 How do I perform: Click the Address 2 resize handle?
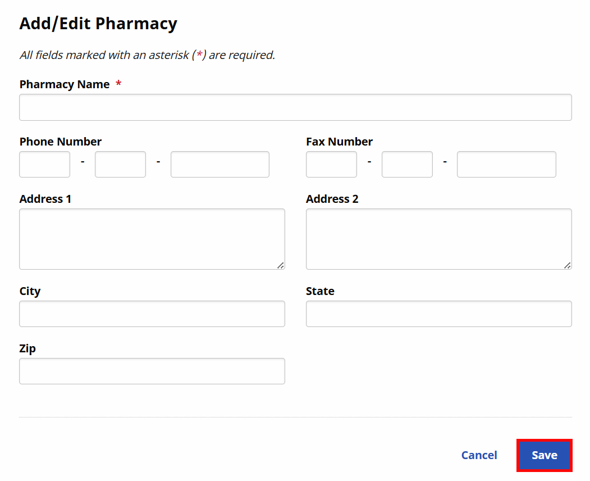(568, 265)
